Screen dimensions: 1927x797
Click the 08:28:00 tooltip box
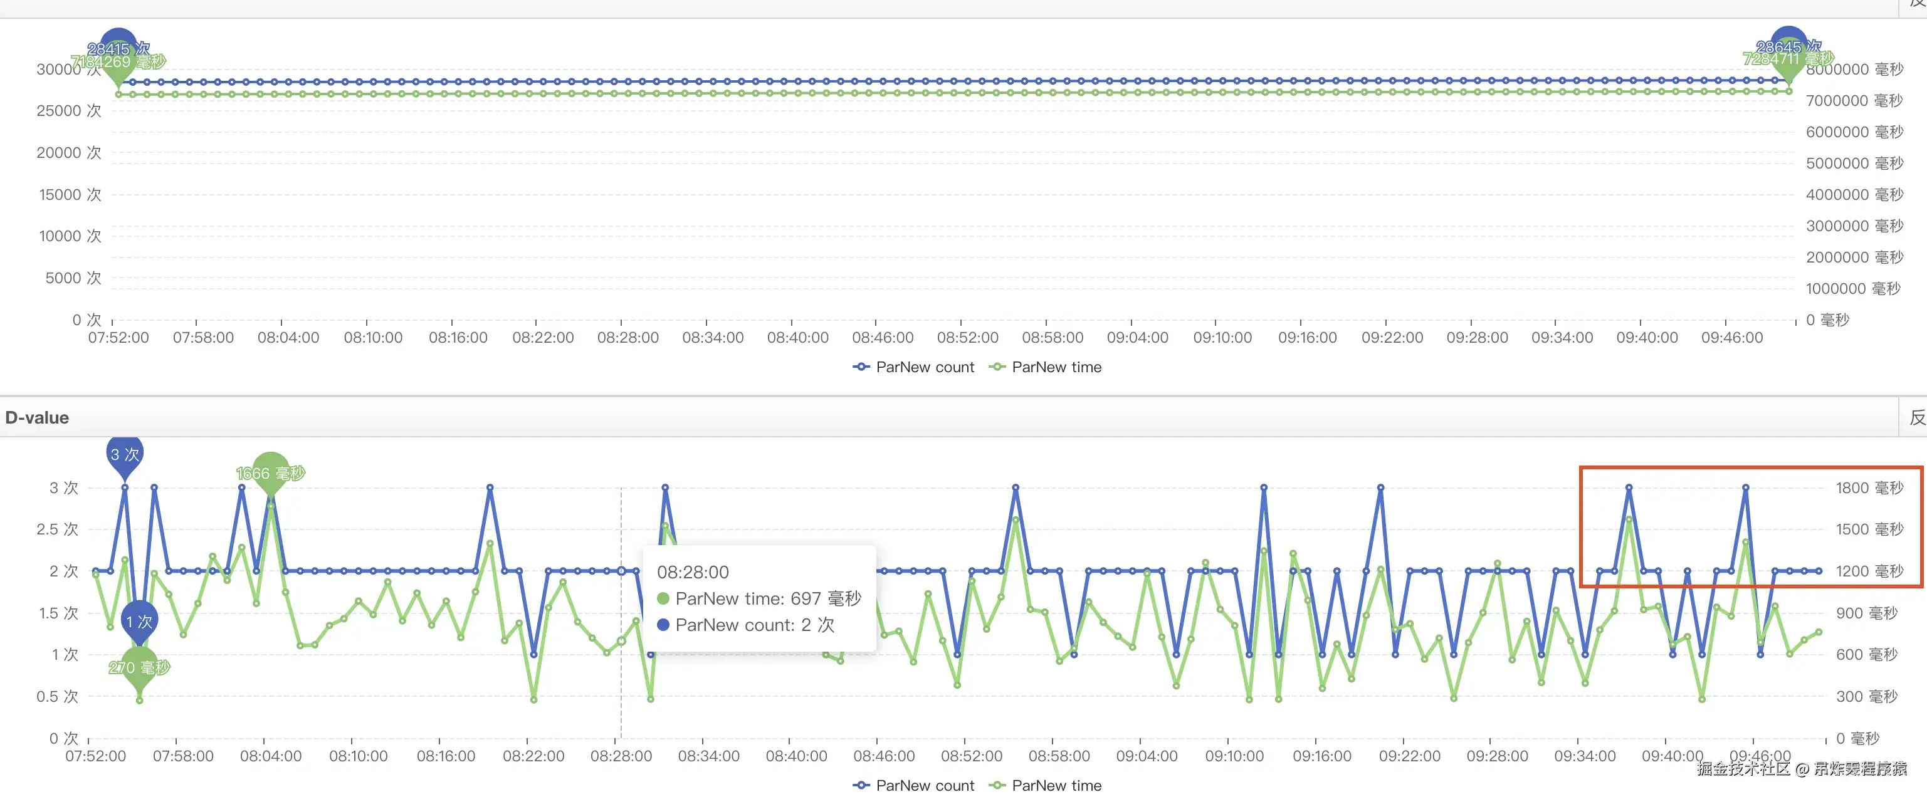(x=759, y=598)
